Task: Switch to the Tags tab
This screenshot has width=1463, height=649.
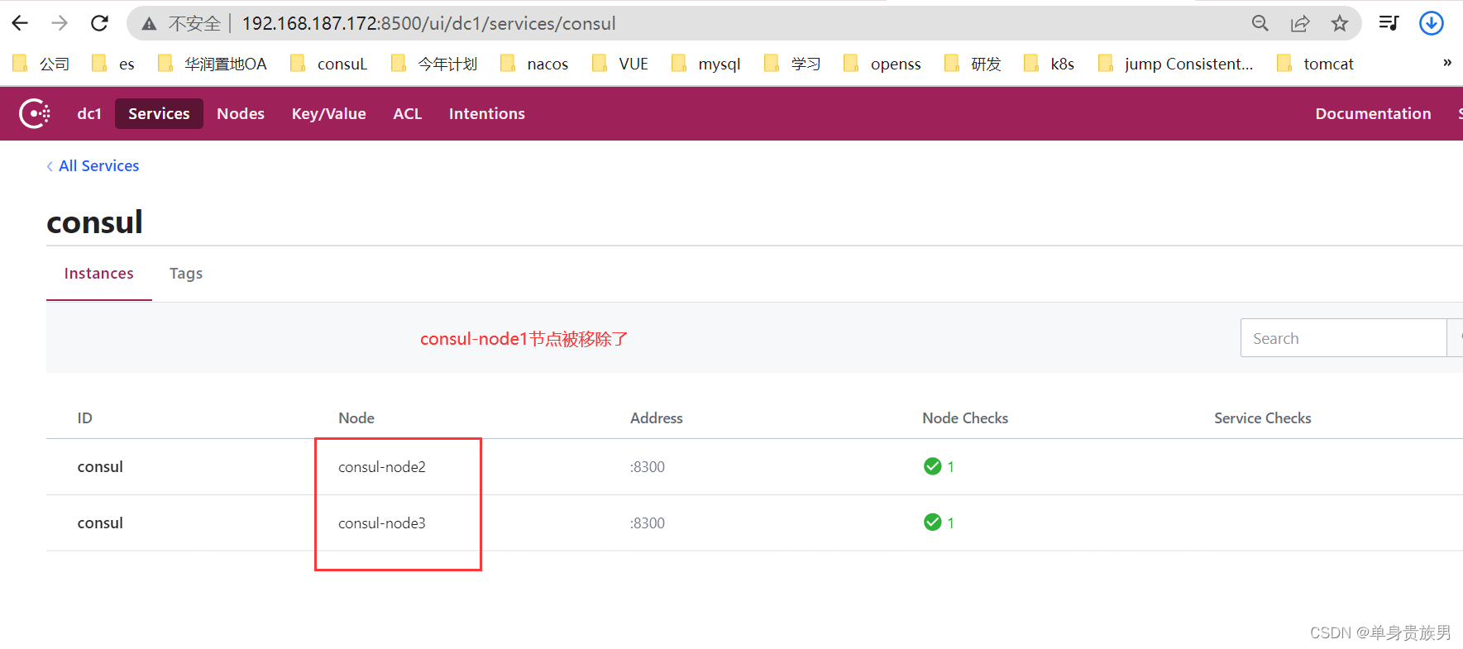Action: click(x=186, y=274)
